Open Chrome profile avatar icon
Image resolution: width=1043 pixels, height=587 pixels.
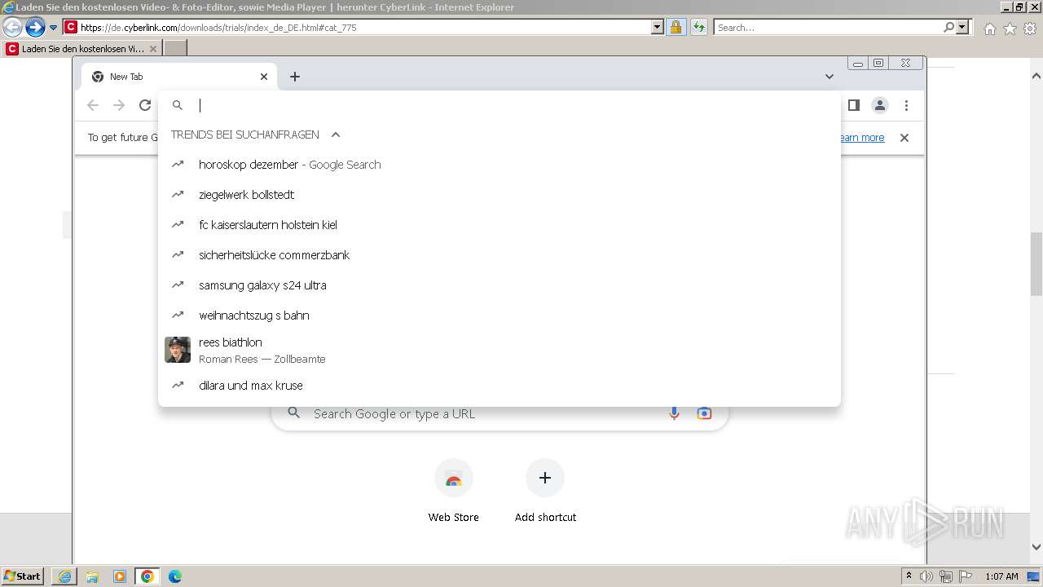880,105
